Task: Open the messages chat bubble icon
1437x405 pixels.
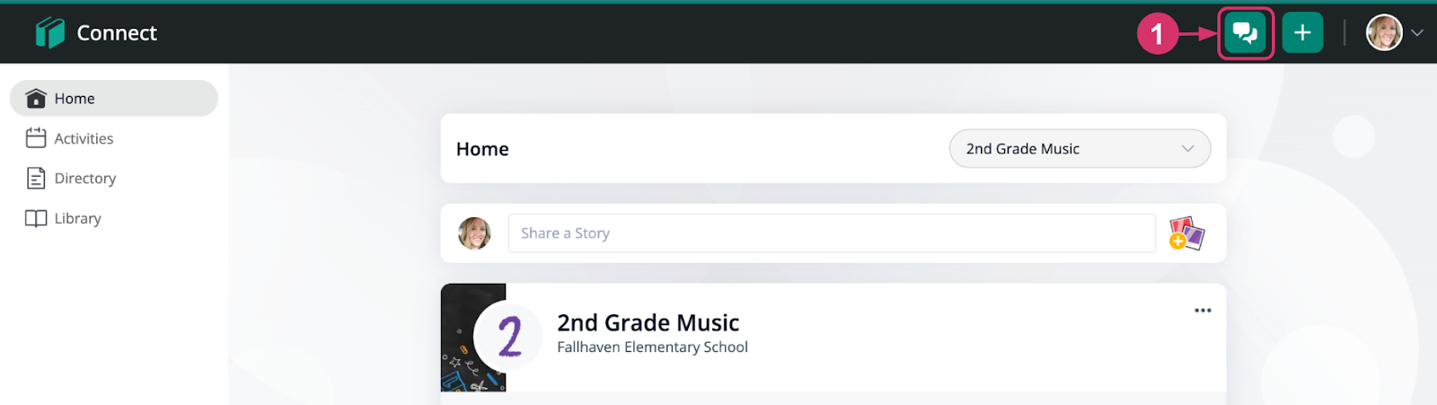Action: click(1245, 33)
